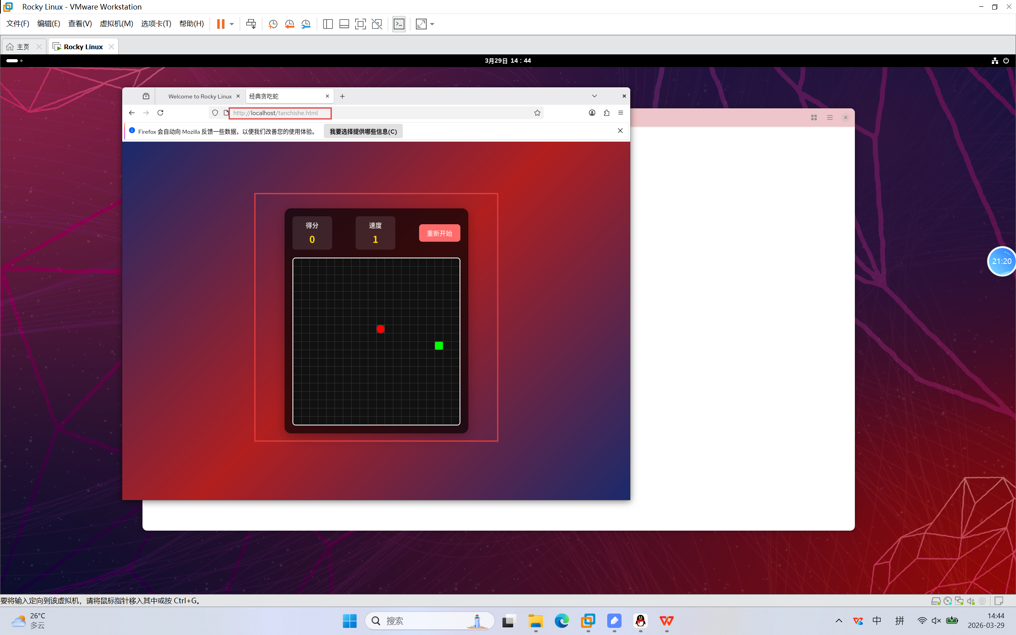
Task: Expand the stretch guest view dropdown
Action: pos(433,24)
